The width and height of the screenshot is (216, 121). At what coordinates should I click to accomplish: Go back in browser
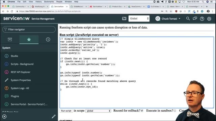pos(3,11)
